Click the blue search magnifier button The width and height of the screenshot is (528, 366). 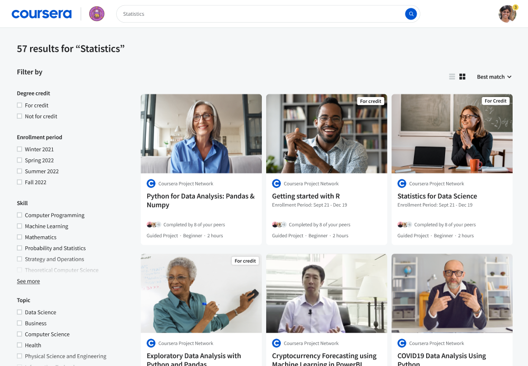411,14
